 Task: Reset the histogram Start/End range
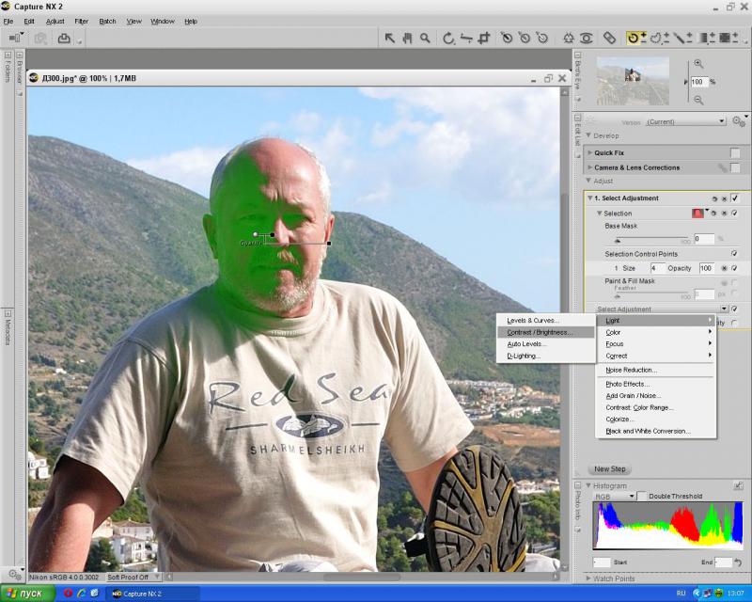click(x=738, y=562)
